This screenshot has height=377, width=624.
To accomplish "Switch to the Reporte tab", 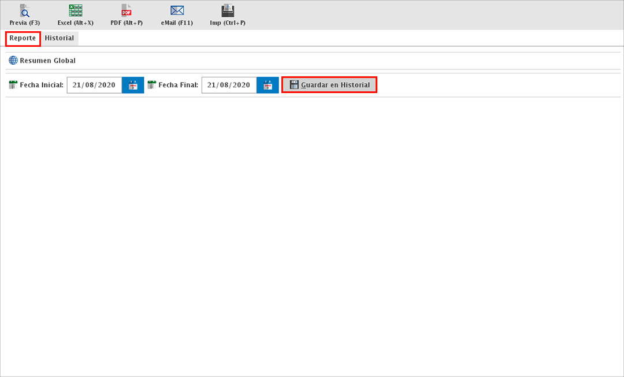I will 23,38.
